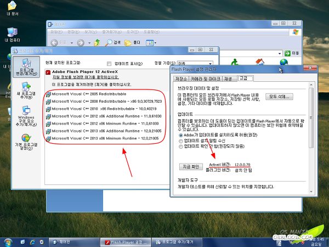The height and width of the screenshot is (247, 329).
Task: Click Forward arrow in Control Panel toolbar
Action: (81, 43)
